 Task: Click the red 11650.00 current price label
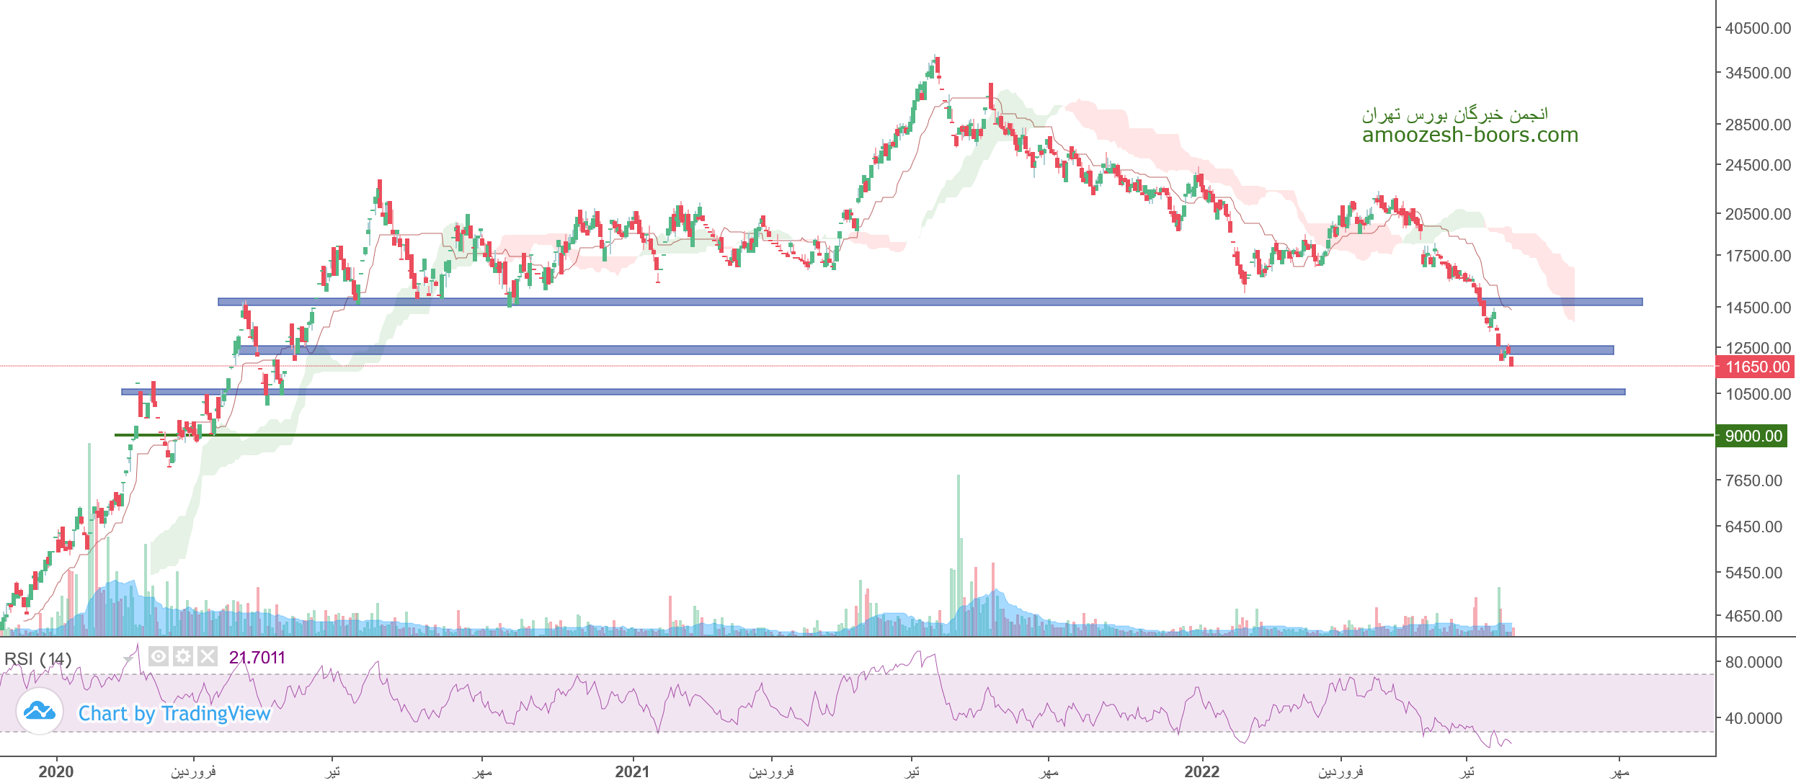1756,367
